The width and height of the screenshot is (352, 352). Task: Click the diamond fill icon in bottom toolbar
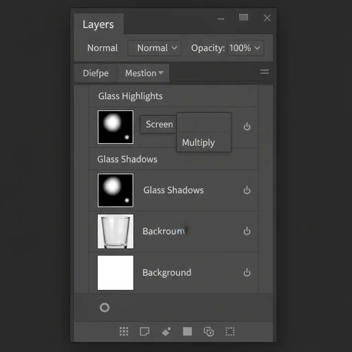point(166,332)
